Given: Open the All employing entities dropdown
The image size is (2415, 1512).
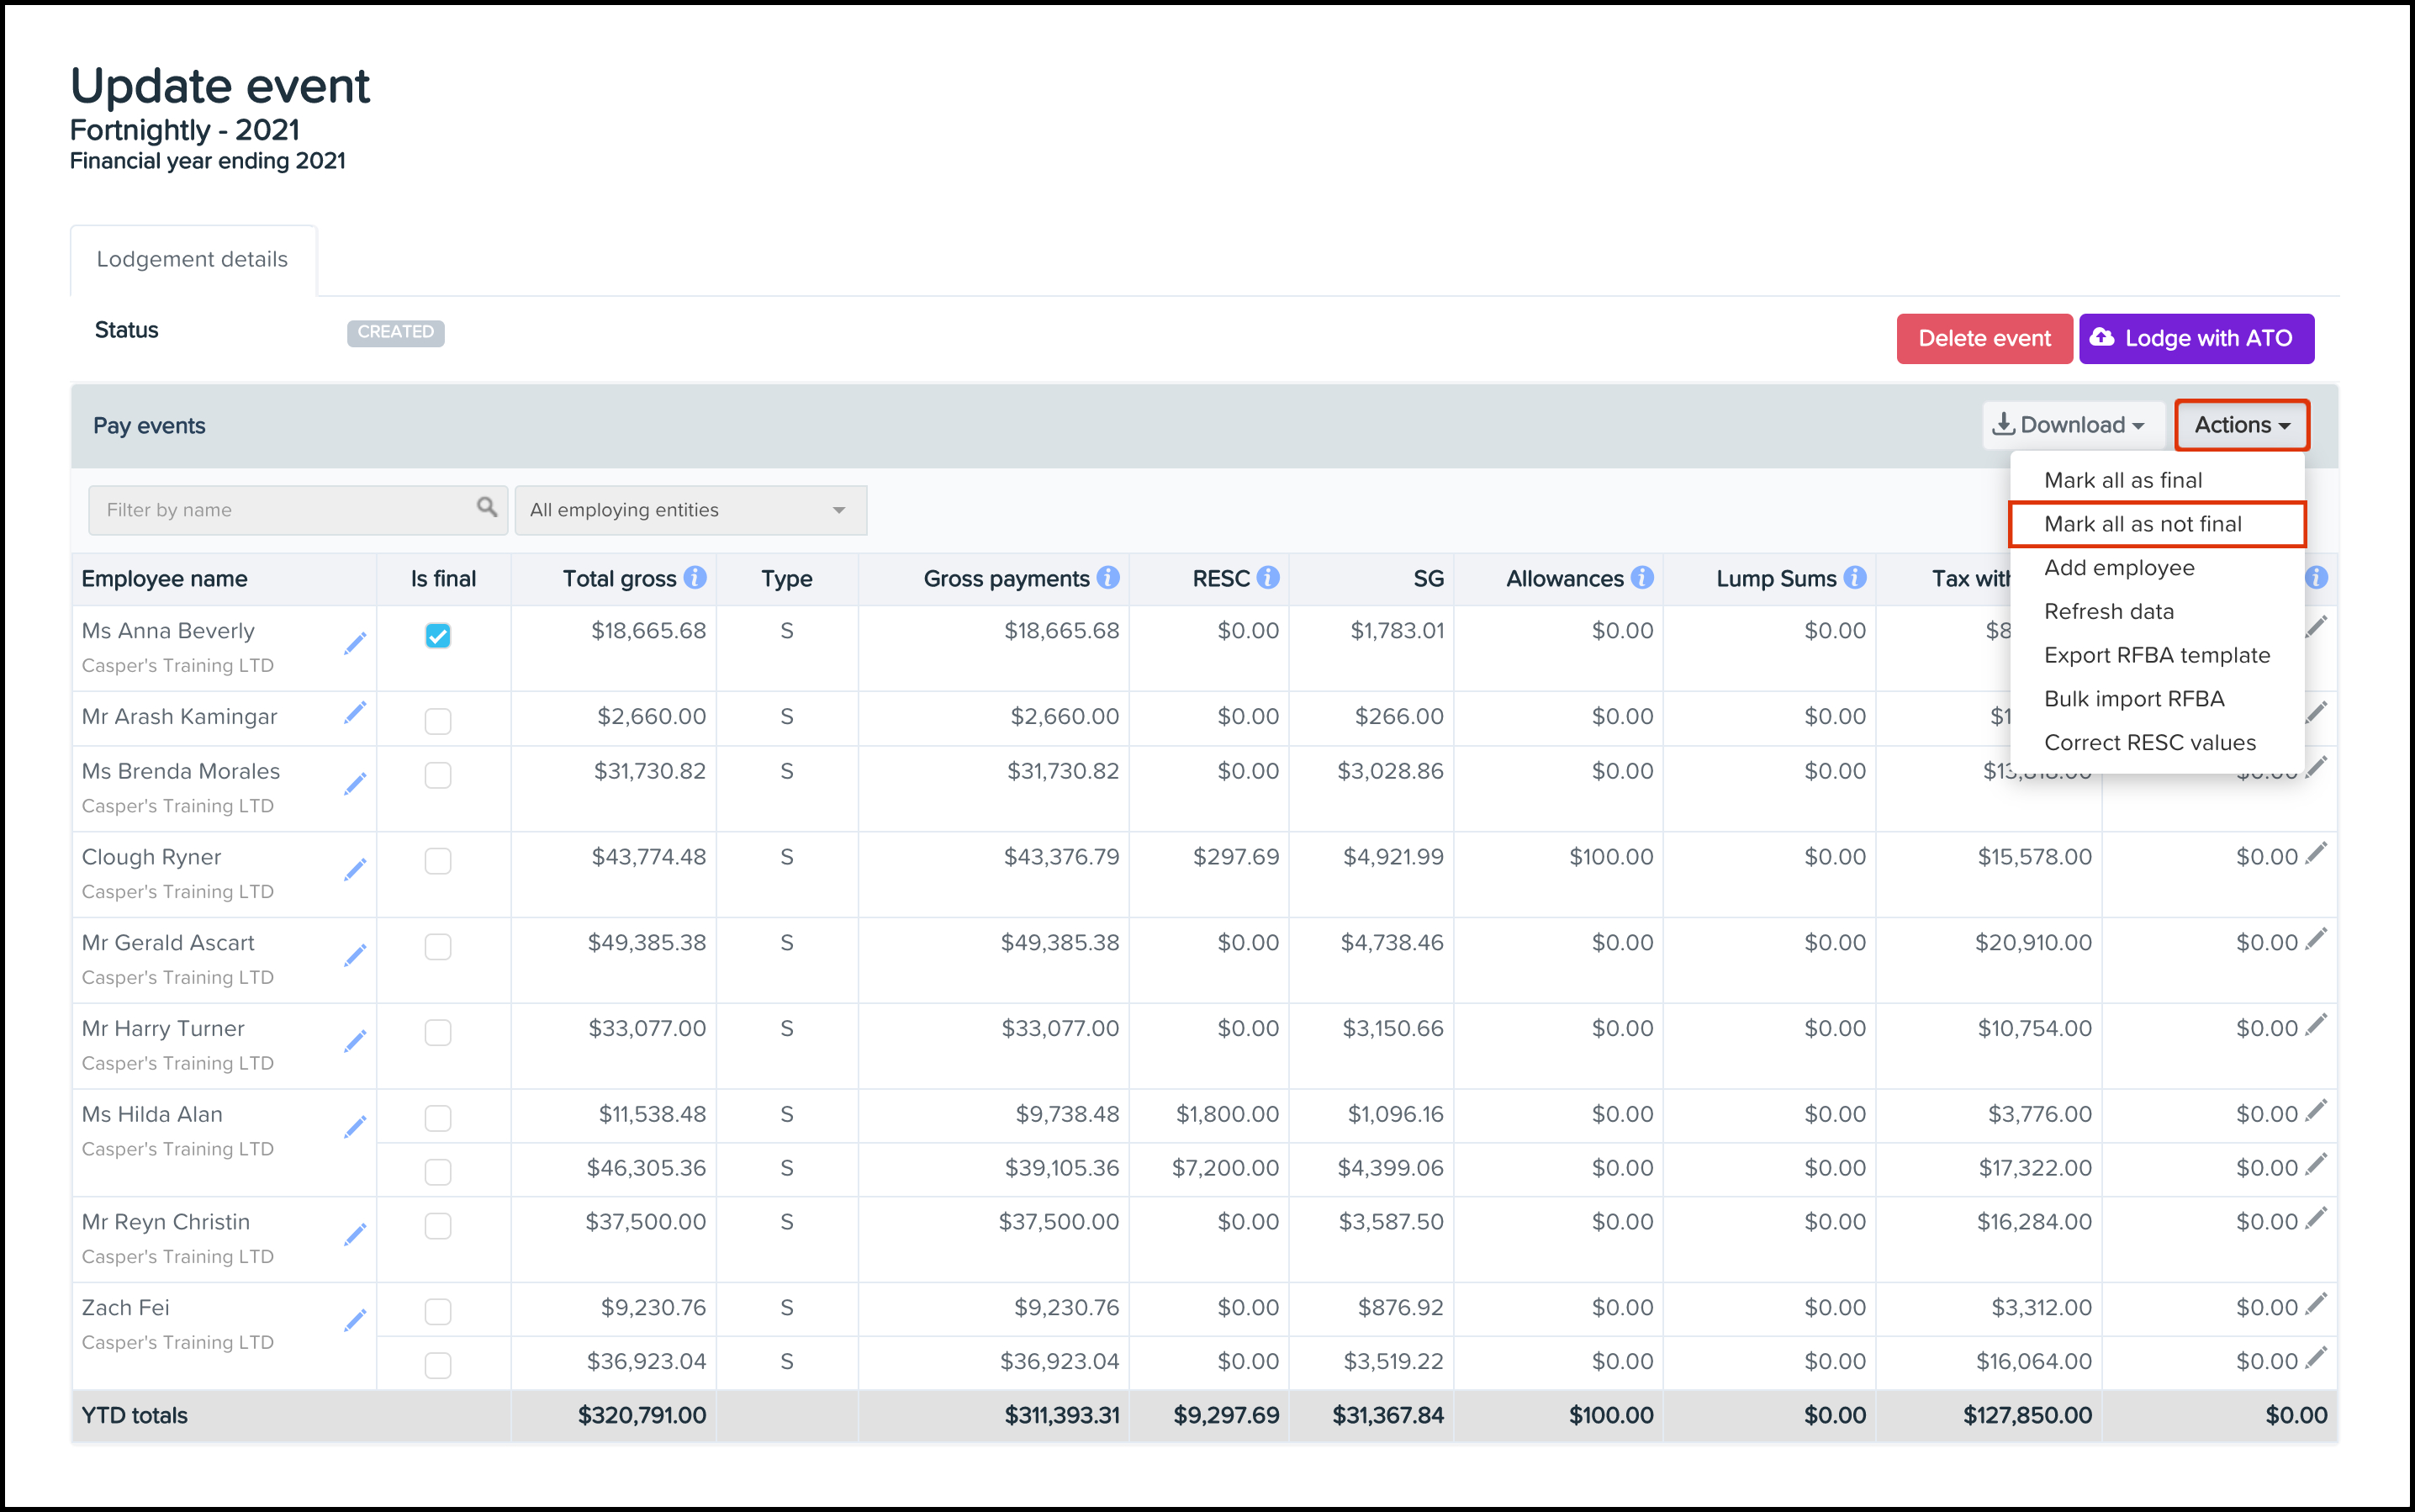Looking at the screenshot, I should pos(690,510).
